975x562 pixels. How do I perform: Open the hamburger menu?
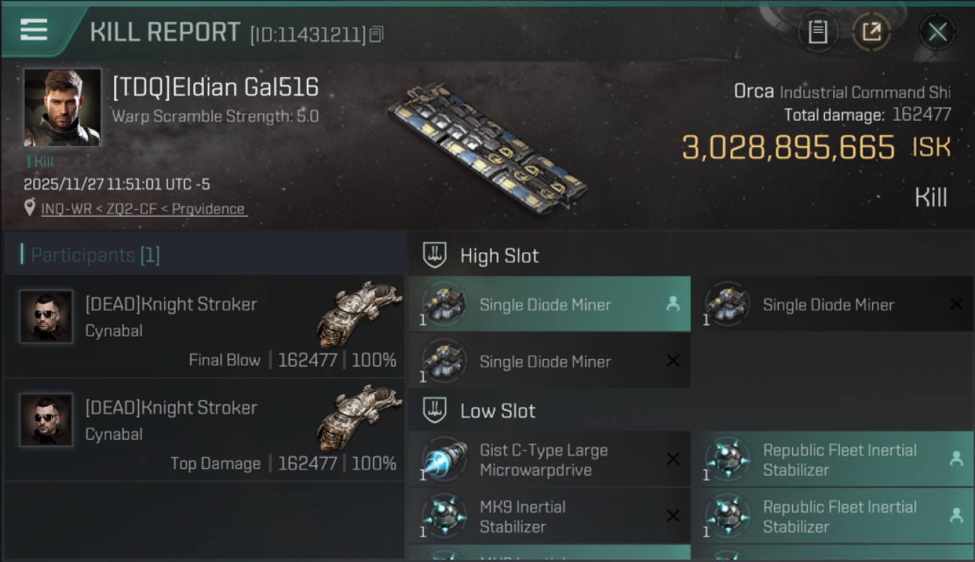click(34, 31)
